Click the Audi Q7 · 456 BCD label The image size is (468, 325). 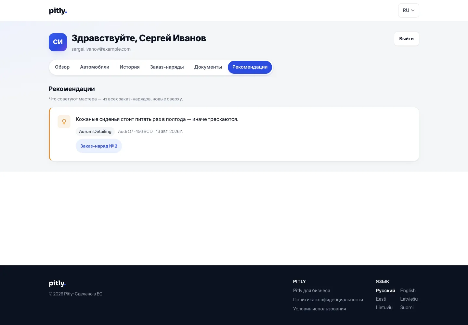tap(135, 131)
